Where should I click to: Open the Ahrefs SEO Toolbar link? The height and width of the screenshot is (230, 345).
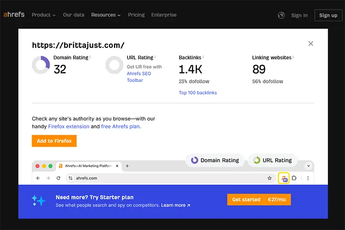point(139,77)
